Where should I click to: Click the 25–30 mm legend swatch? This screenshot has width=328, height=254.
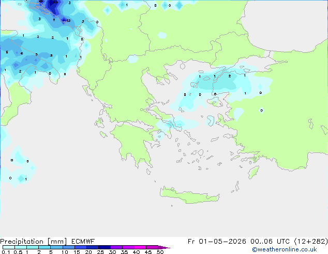pos(105,247)
